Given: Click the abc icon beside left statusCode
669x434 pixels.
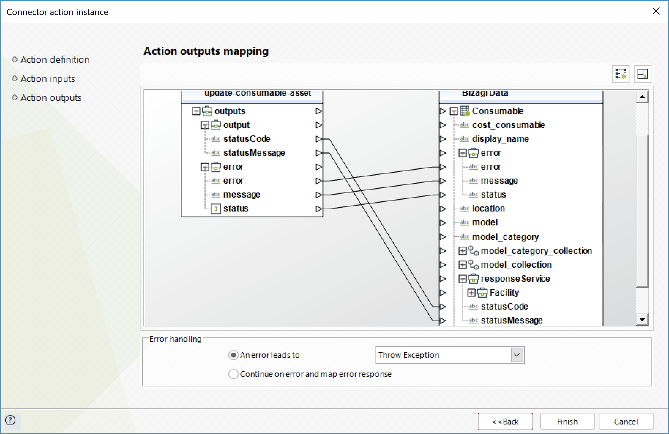Looking at the screenshot, I should click(216, 139).
